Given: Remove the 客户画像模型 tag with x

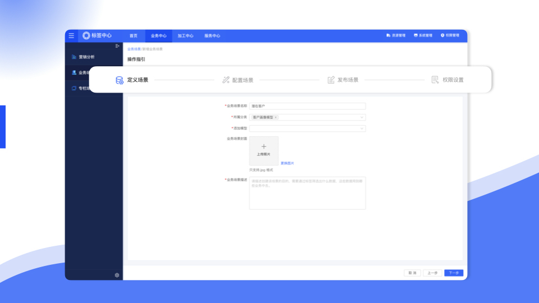Looking at the screenshot, I should click(276, 117).
